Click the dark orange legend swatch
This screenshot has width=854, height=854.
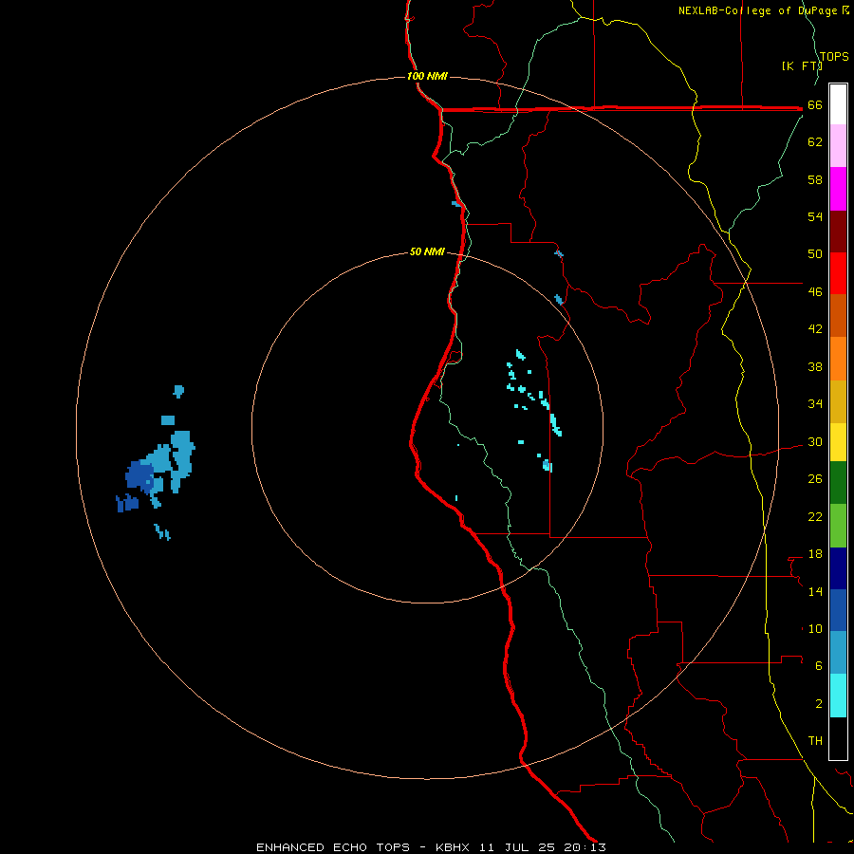click(x=838, y=315)
